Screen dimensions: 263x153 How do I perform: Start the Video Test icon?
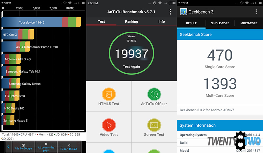109,125
